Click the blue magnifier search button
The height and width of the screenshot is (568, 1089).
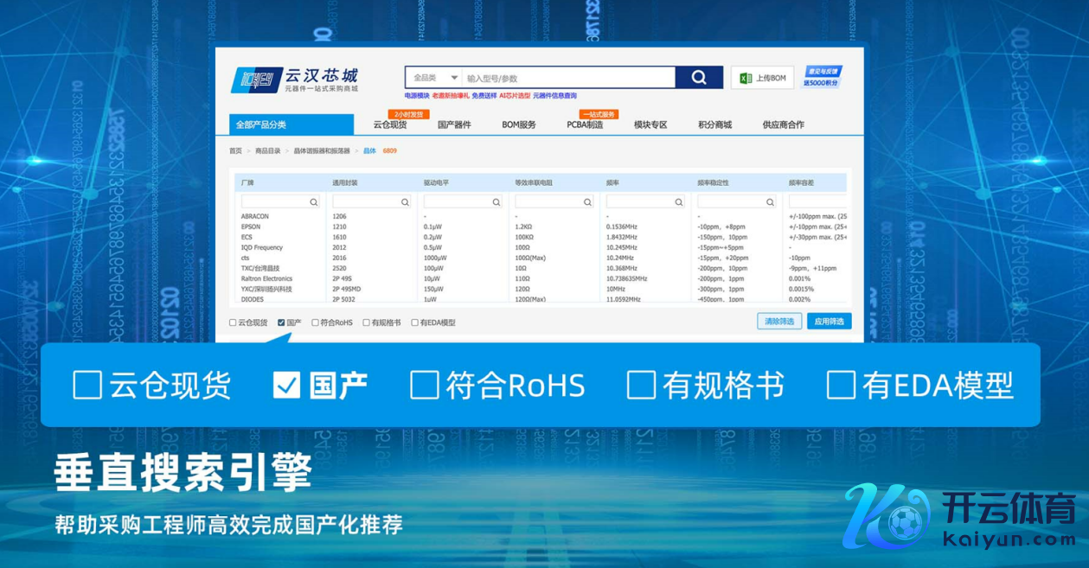(699, 78)
